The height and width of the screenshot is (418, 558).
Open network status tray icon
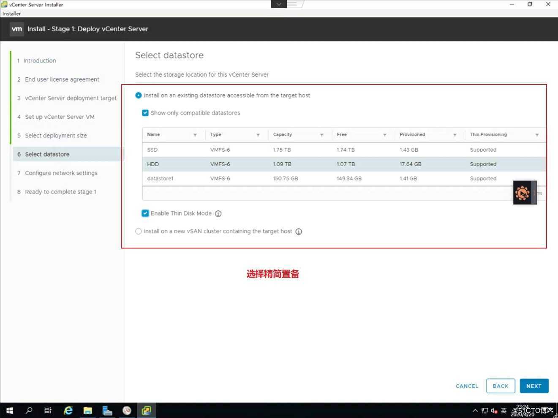click(485, 410)
